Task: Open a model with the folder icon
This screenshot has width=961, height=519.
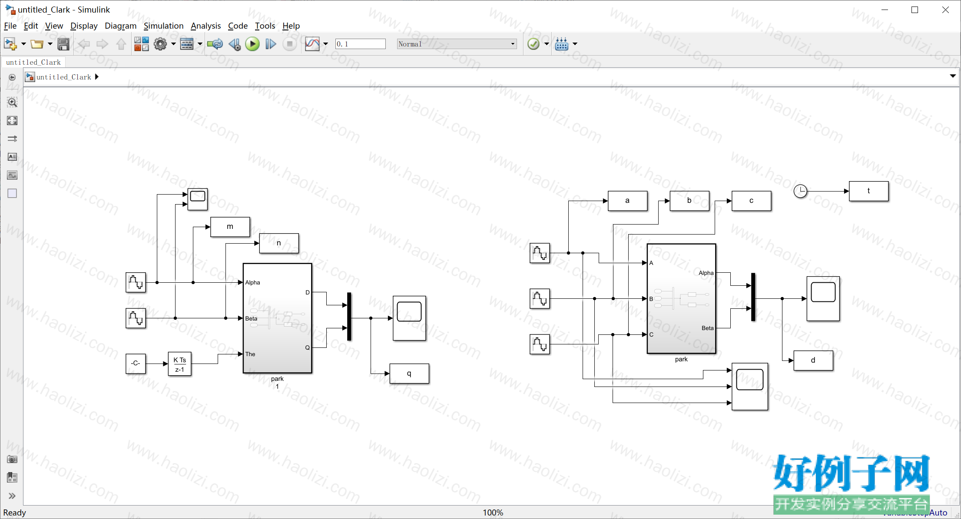Action: coord(37,44)
